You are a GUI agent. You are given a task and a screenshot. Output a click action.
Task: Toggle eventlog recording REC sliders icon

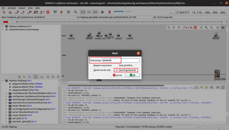coord(68,12)
